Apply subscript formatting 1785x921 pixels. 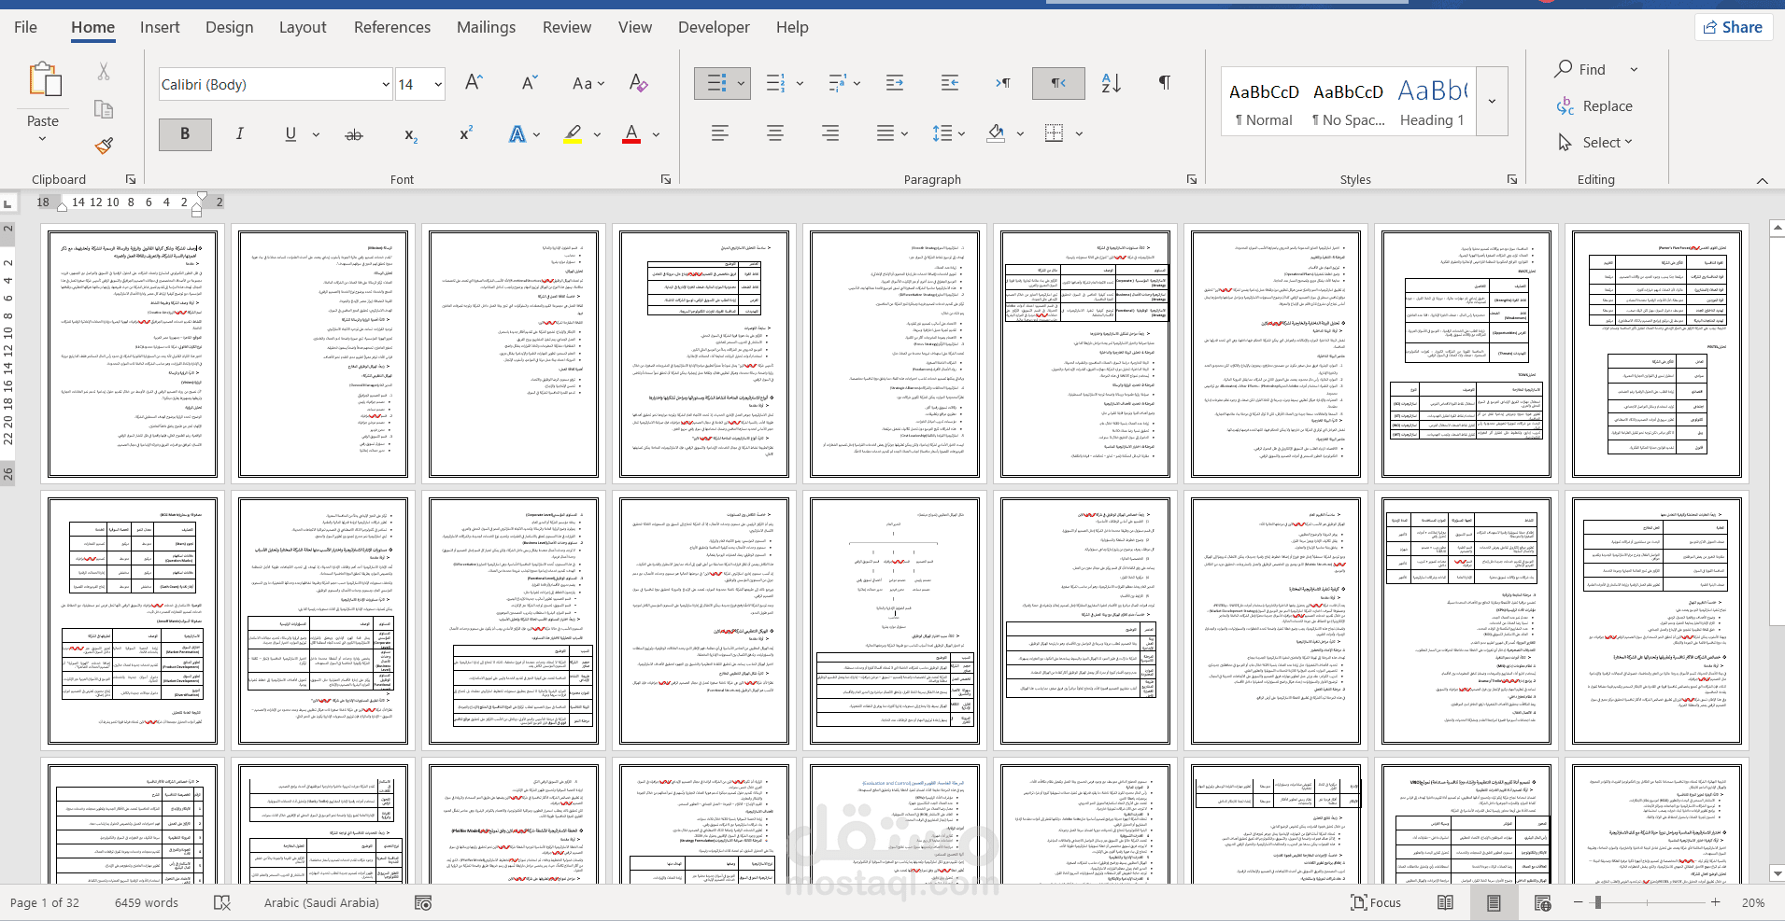(x=411, y=135)
